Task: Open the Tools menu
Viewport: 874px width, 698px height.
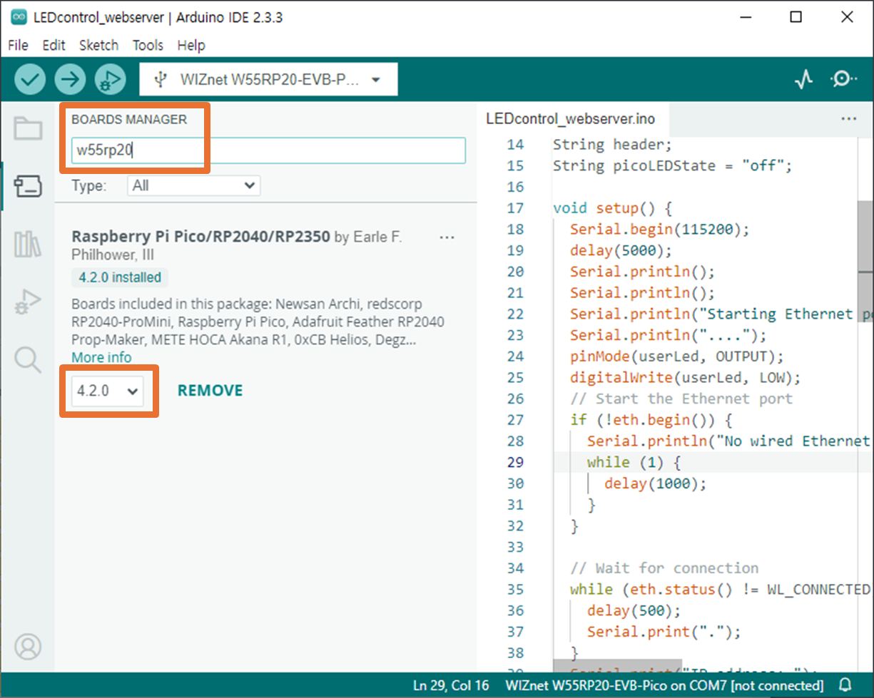Action: (148, 45)
